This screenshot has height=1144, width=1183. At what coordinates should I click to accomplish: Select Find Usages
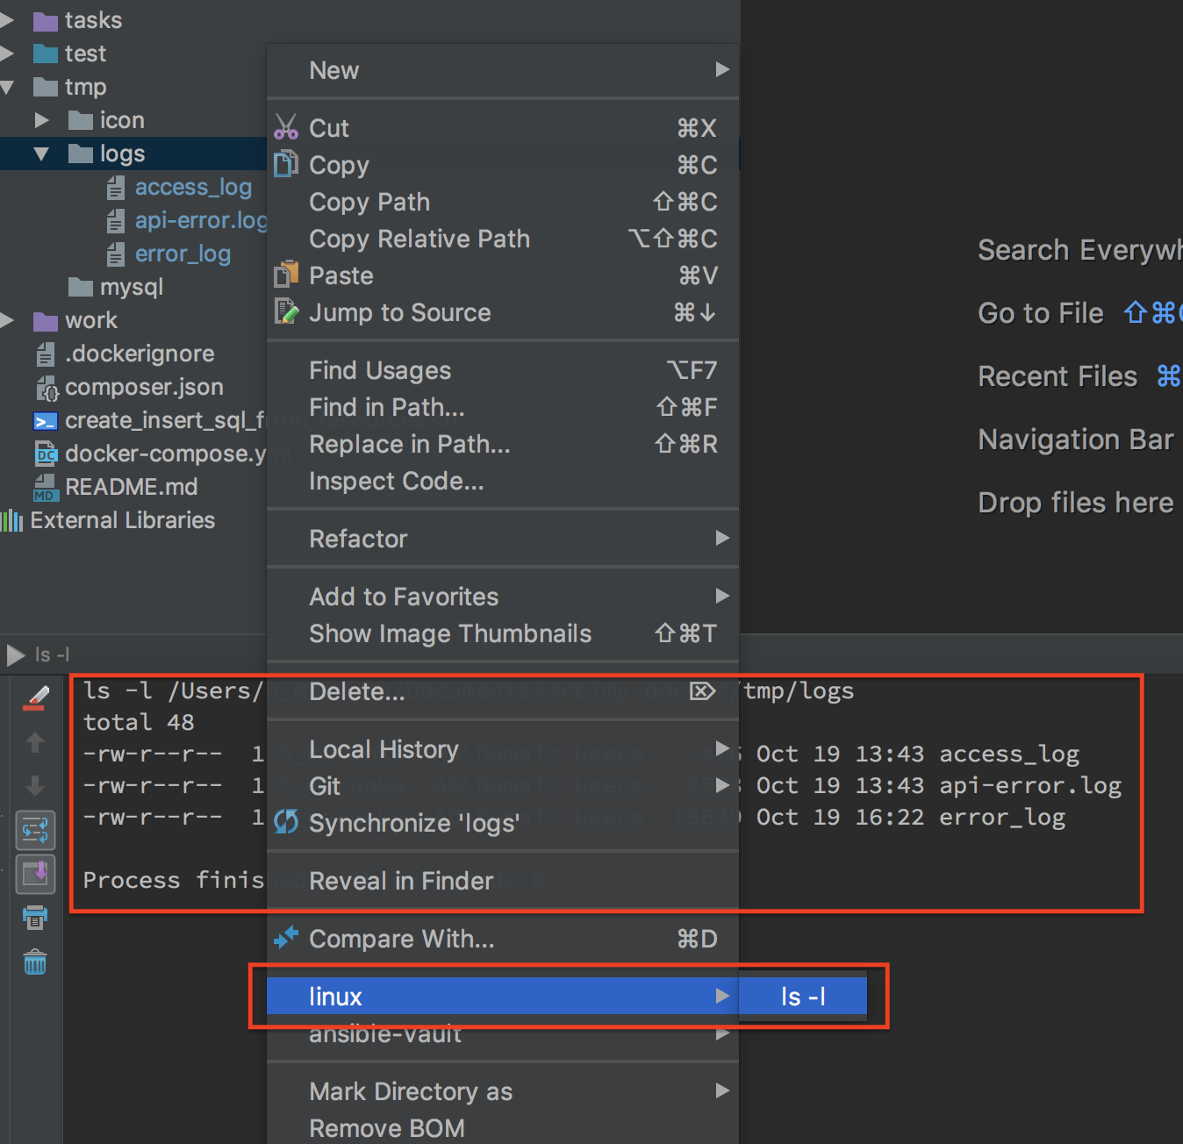click(x=503, y=370)
